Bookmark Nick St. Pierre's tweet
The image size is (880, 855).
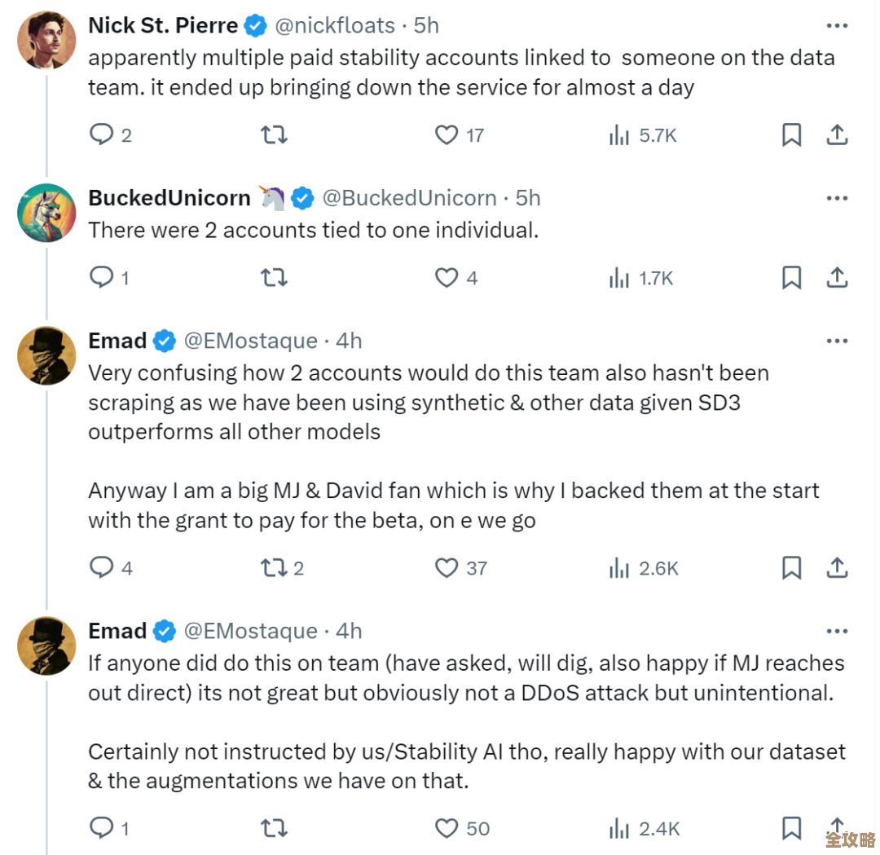pos(791,135)
